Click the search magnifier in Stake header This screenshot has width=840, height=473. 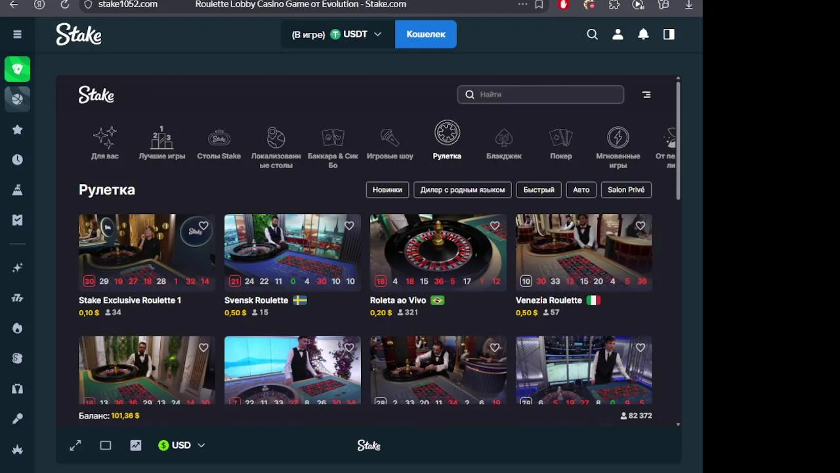[592, 34]
